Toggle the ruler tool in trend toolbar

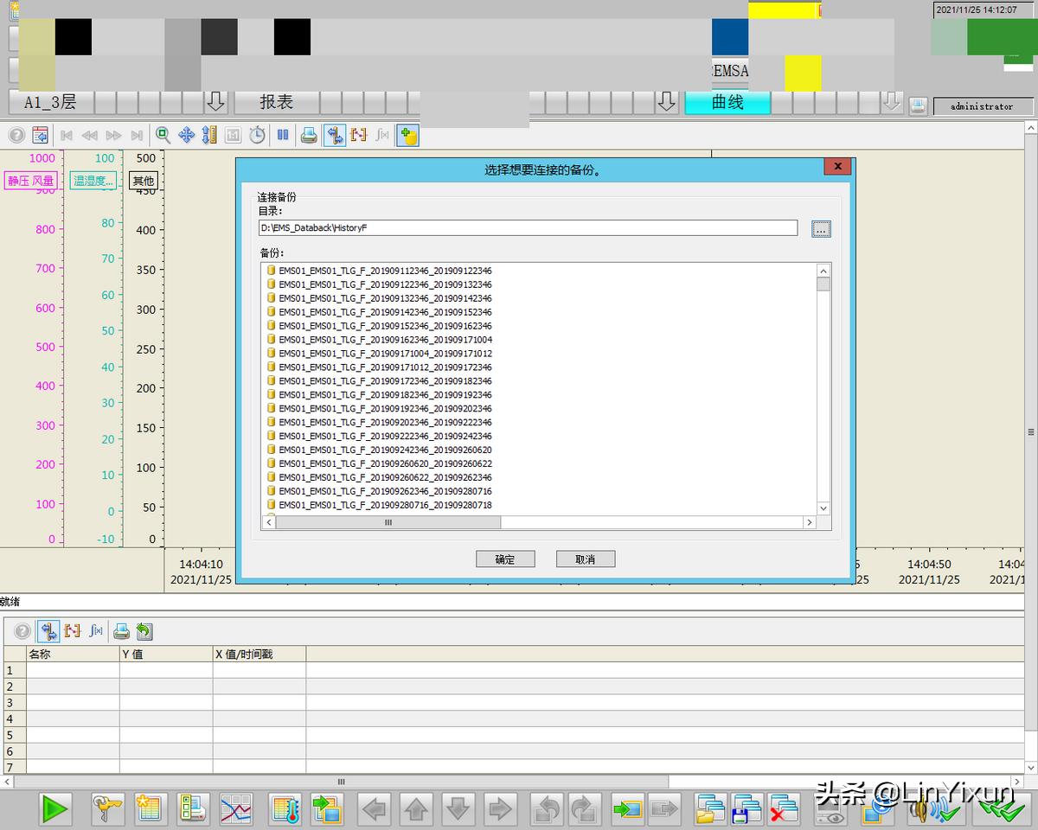tap(334, 135)
